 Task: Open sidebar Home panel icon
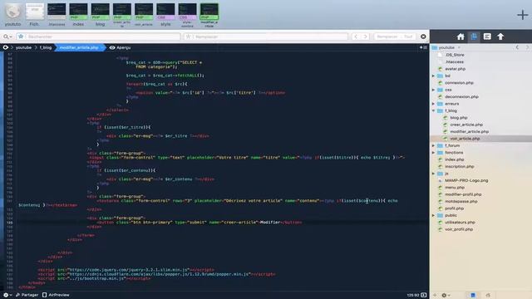coord(461,37)
